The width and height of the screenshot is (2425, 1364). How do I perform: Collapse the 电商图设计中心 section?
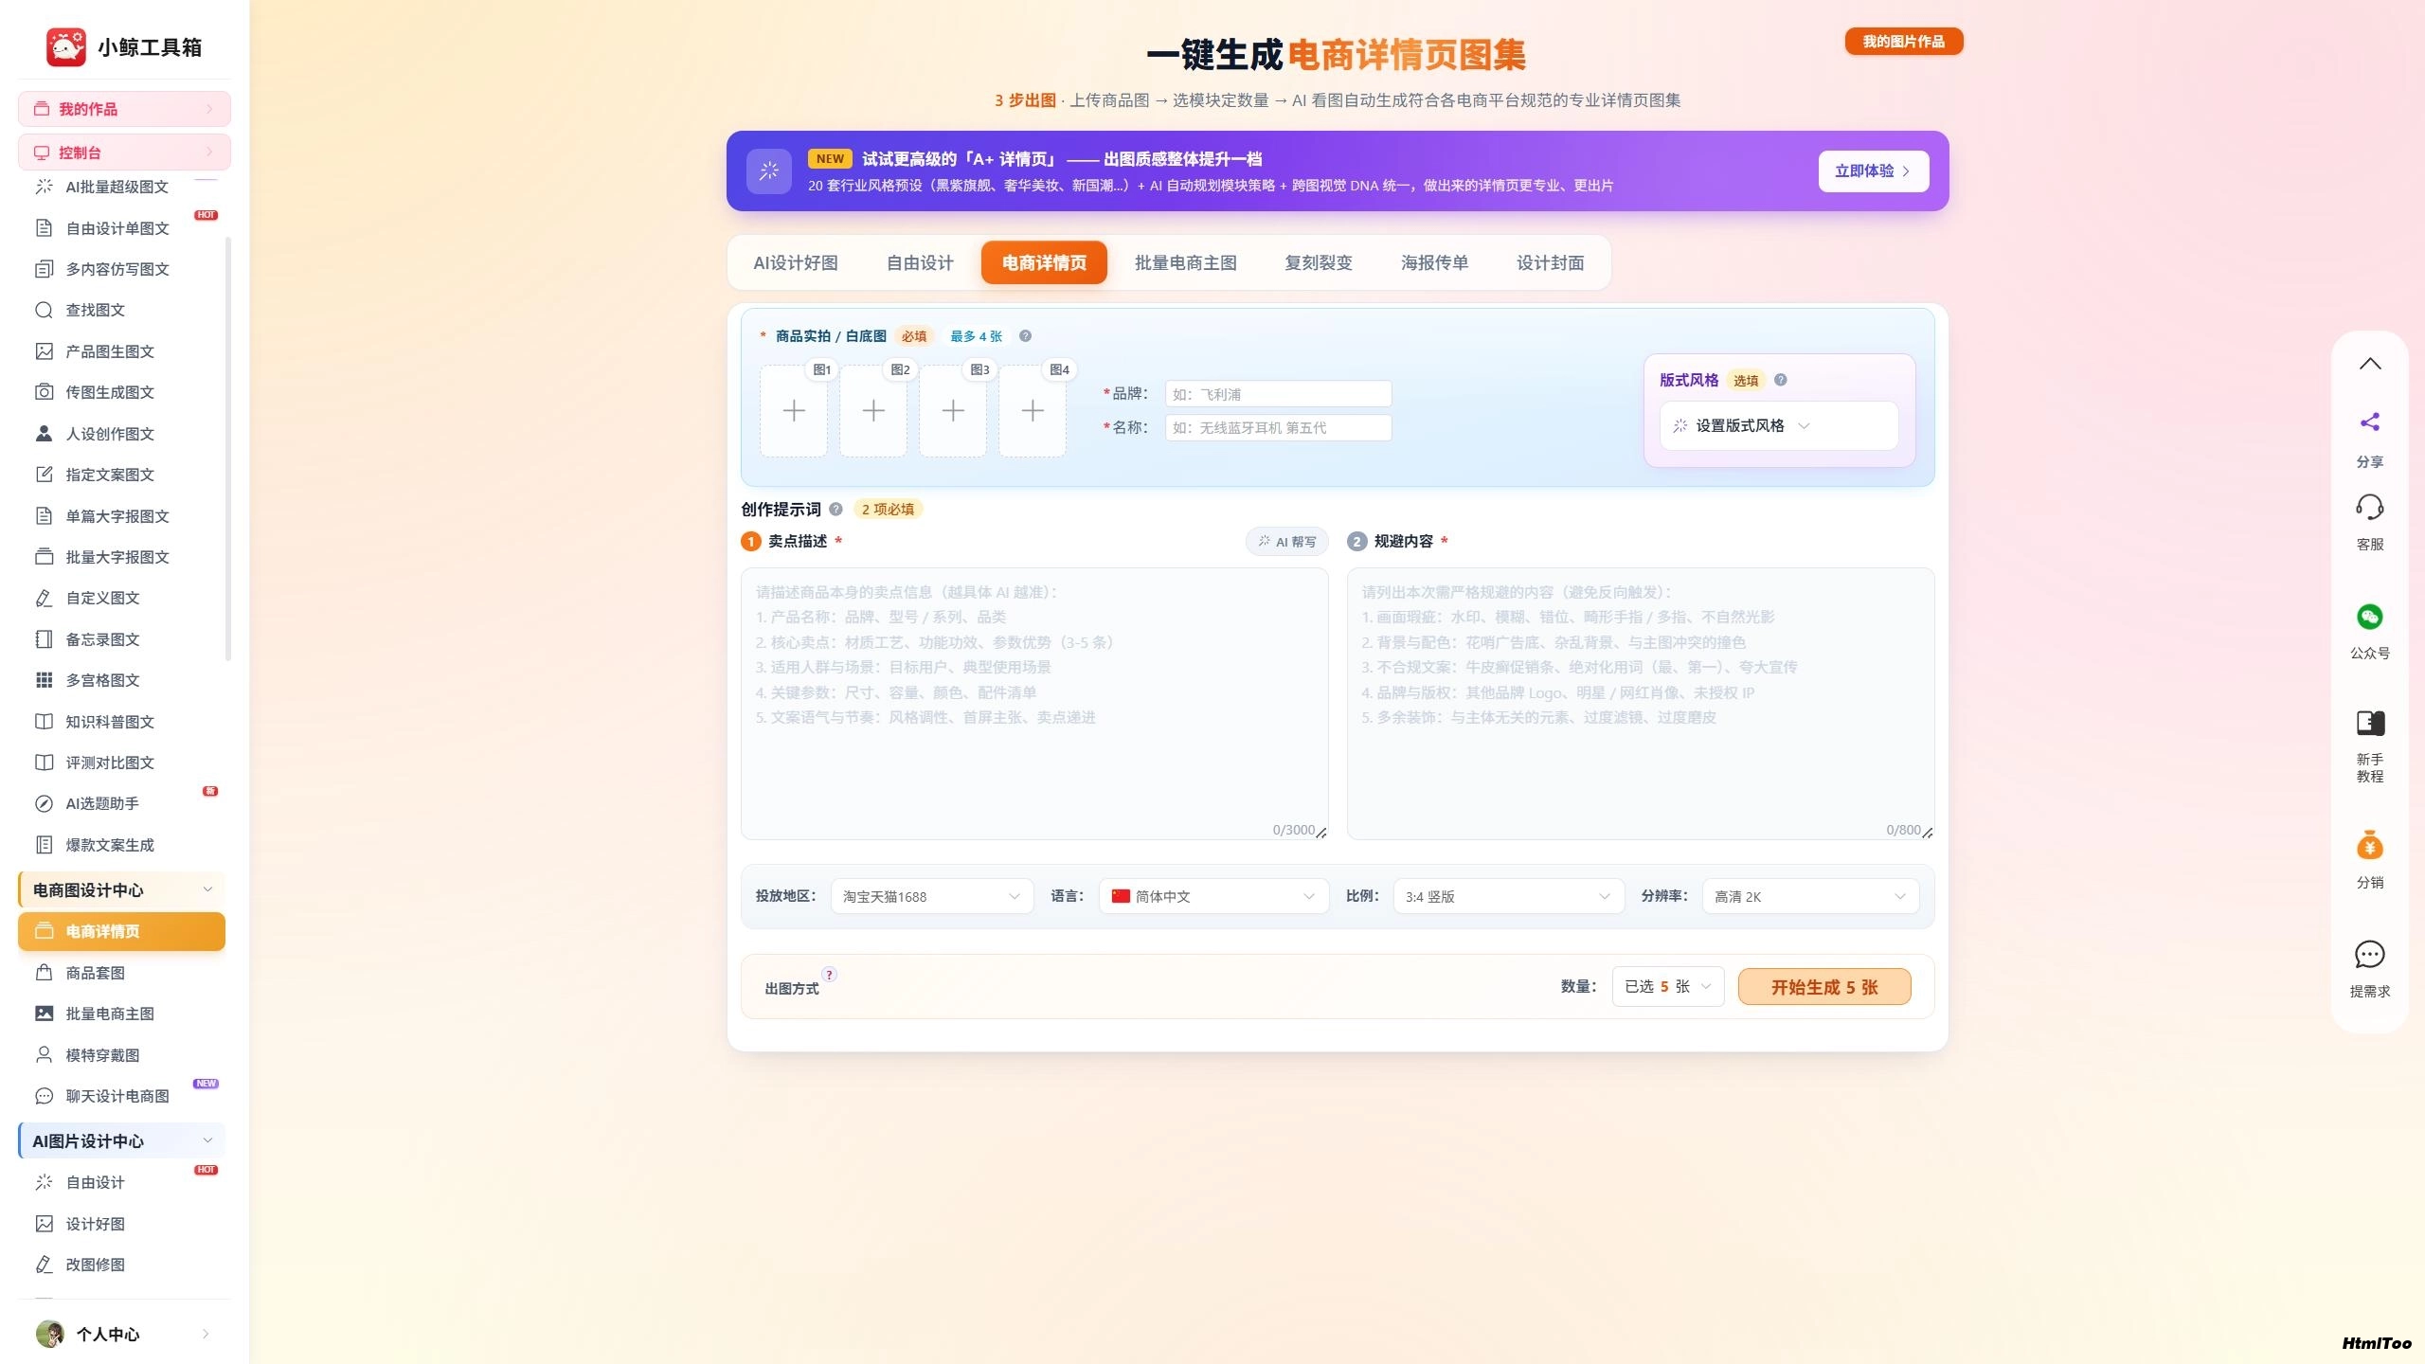pyautogui.click(x=121, y=889)
